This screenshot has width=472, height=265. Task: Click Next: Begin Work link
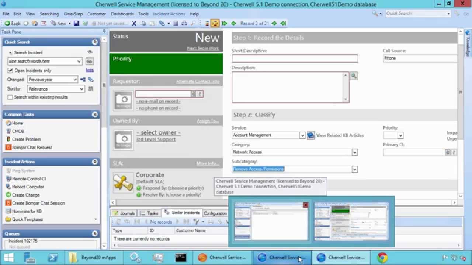203,49
